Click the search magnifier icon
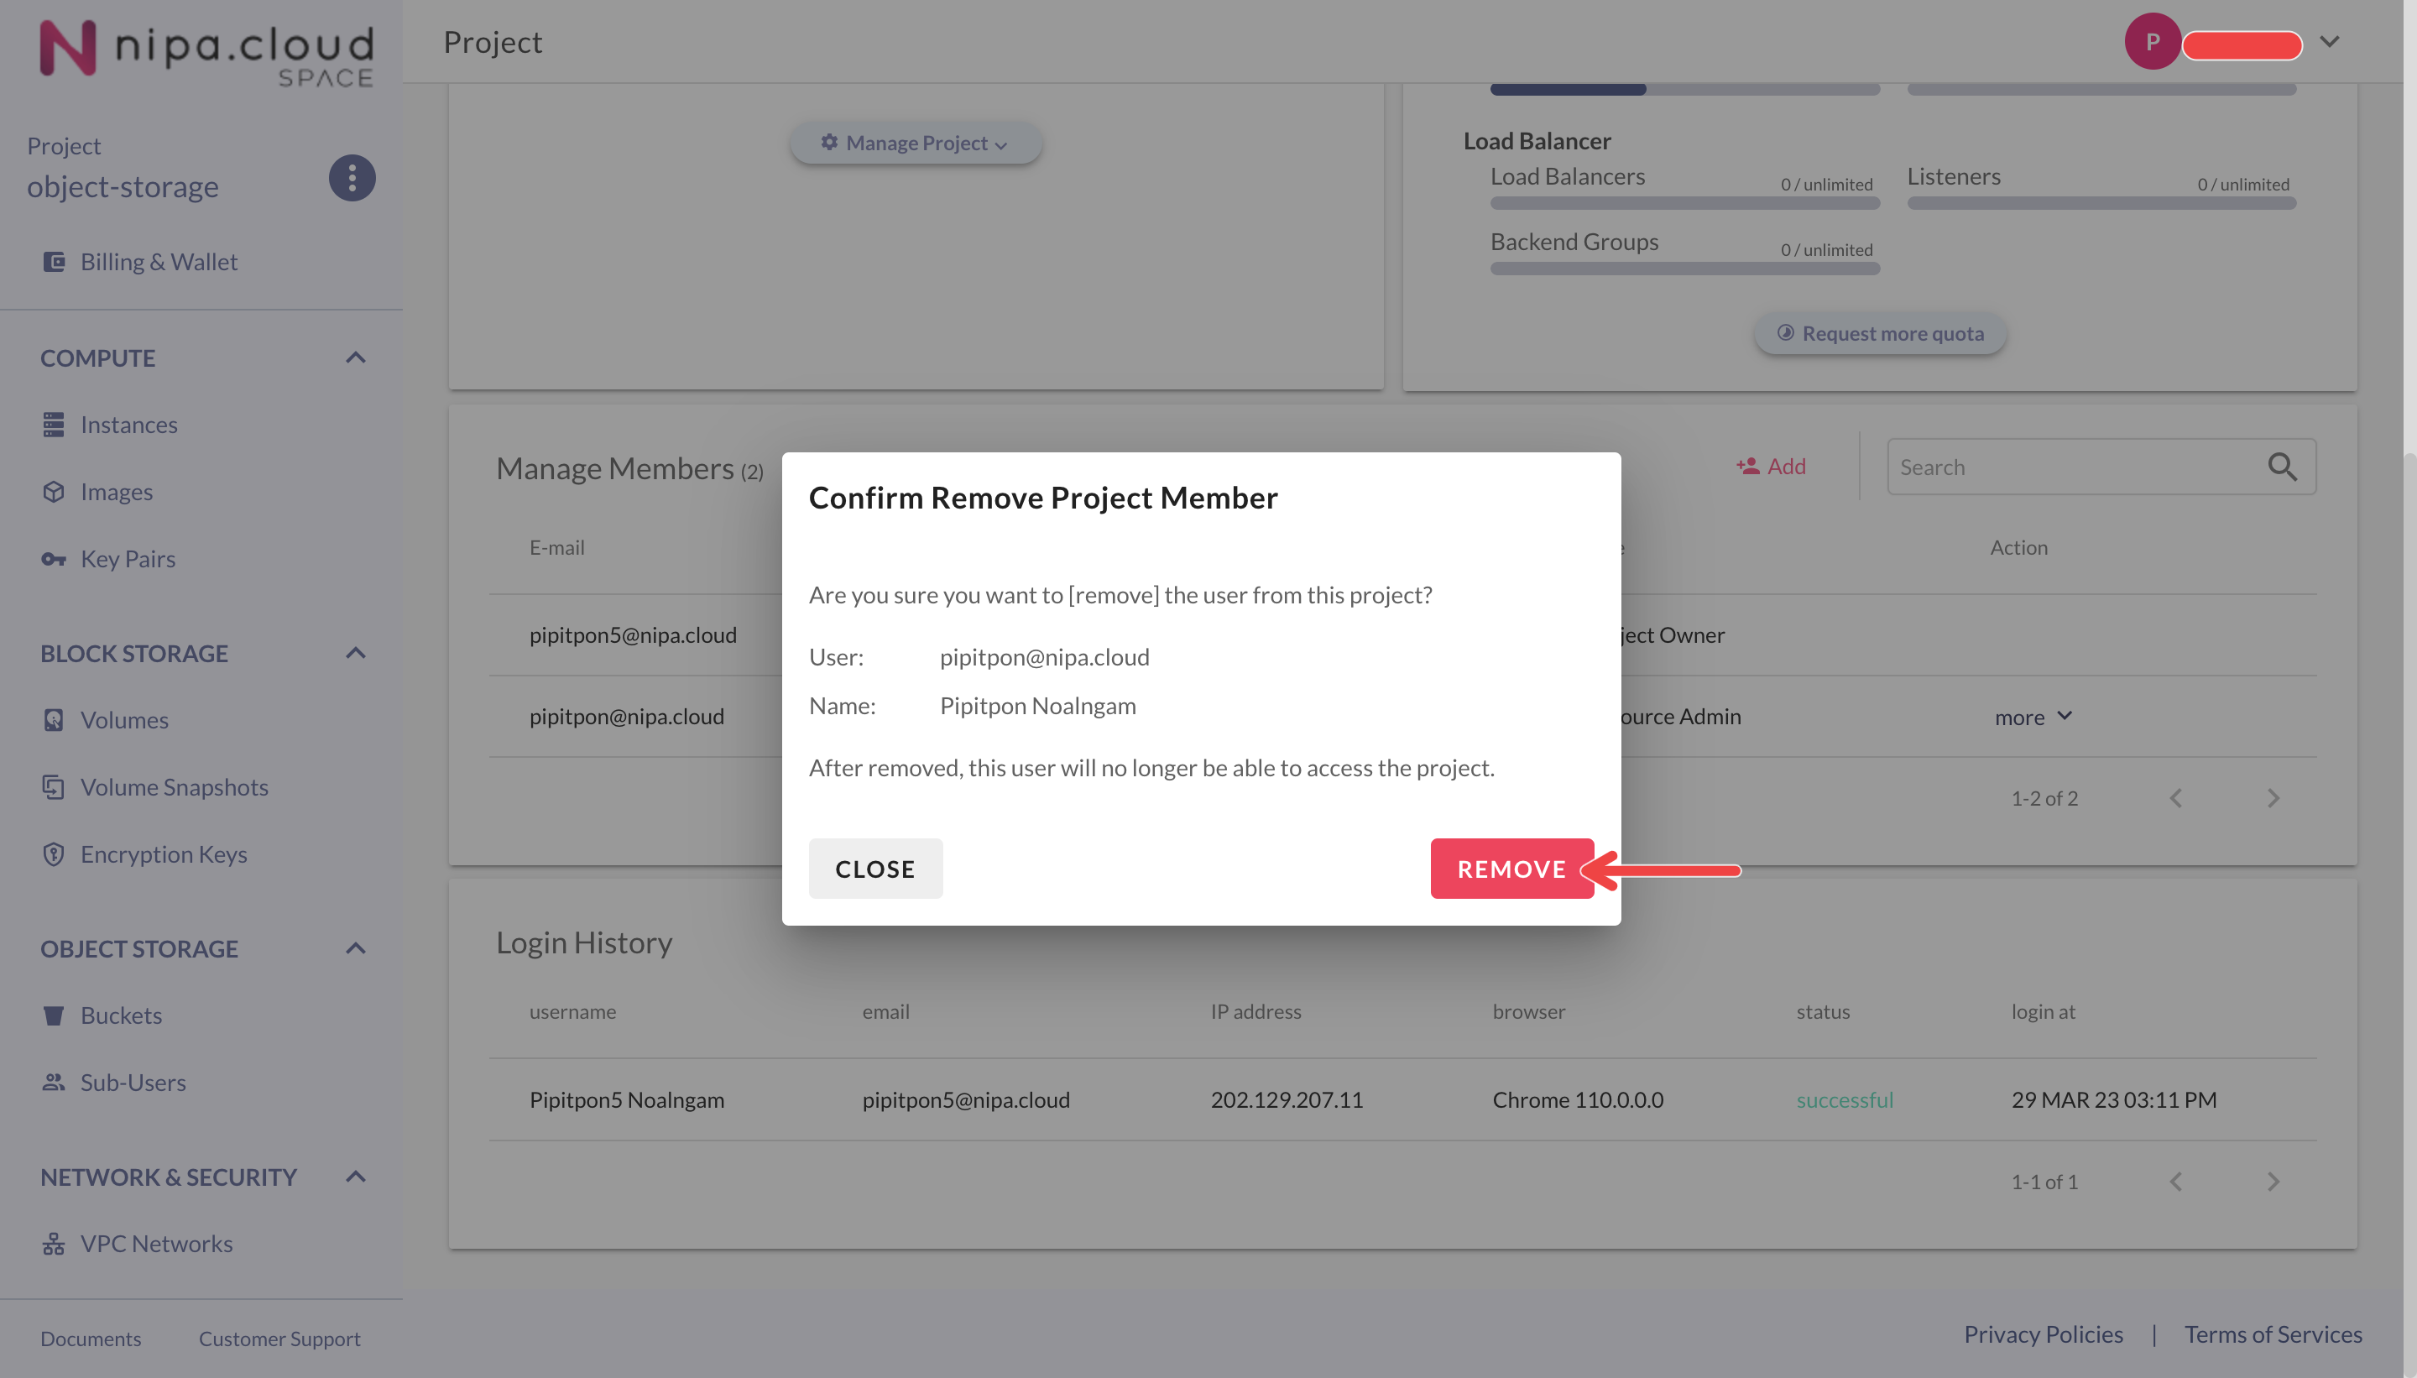 [x=2282, y=467]
